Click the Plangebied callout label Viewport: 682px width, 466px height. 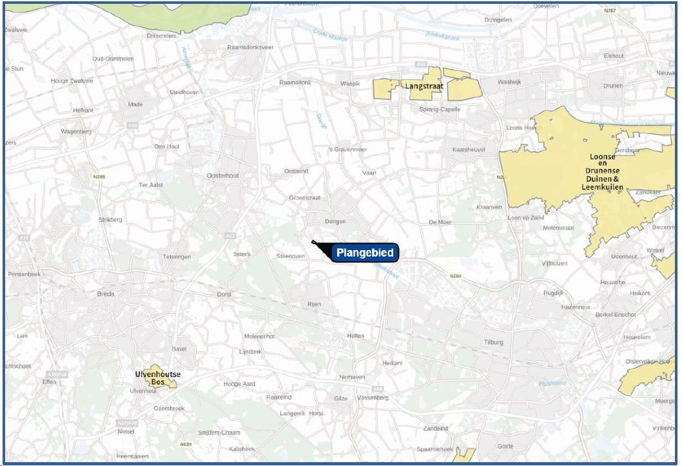(365, 253)
